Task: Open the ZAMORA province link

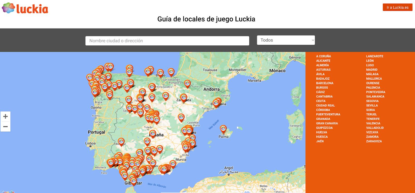Action: 372,137
